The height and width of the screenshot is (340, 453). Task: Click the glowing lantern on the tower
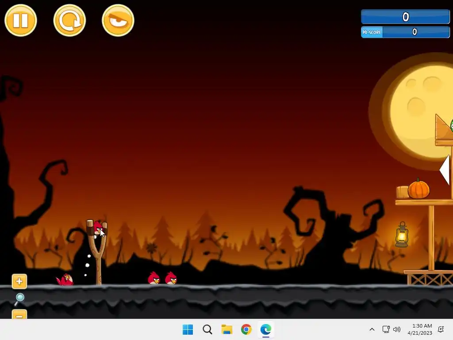tap(402, 235)
